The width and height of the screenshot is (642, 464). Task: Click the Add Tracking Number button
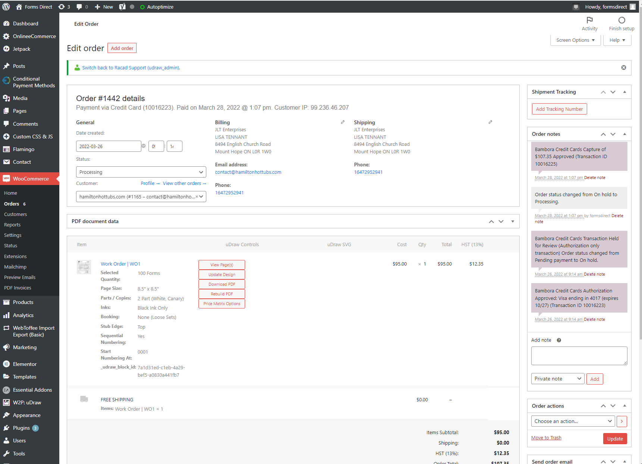point(559,109)
